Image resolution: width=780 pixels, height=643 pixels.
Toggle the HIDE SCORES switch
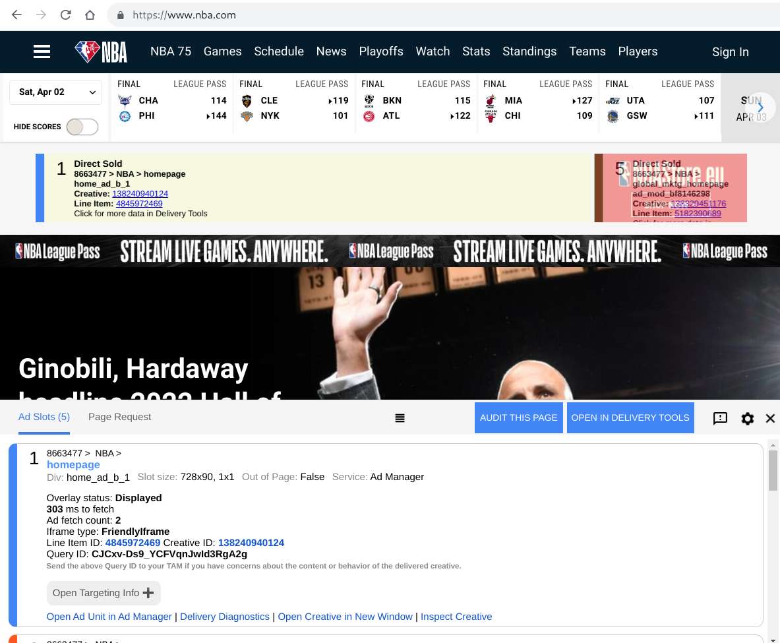coord(82,127)
